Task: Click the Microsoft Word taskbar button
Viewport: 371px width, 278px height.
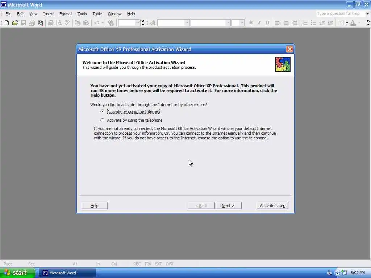Action: pyautogui.click(x=67, y=273)
